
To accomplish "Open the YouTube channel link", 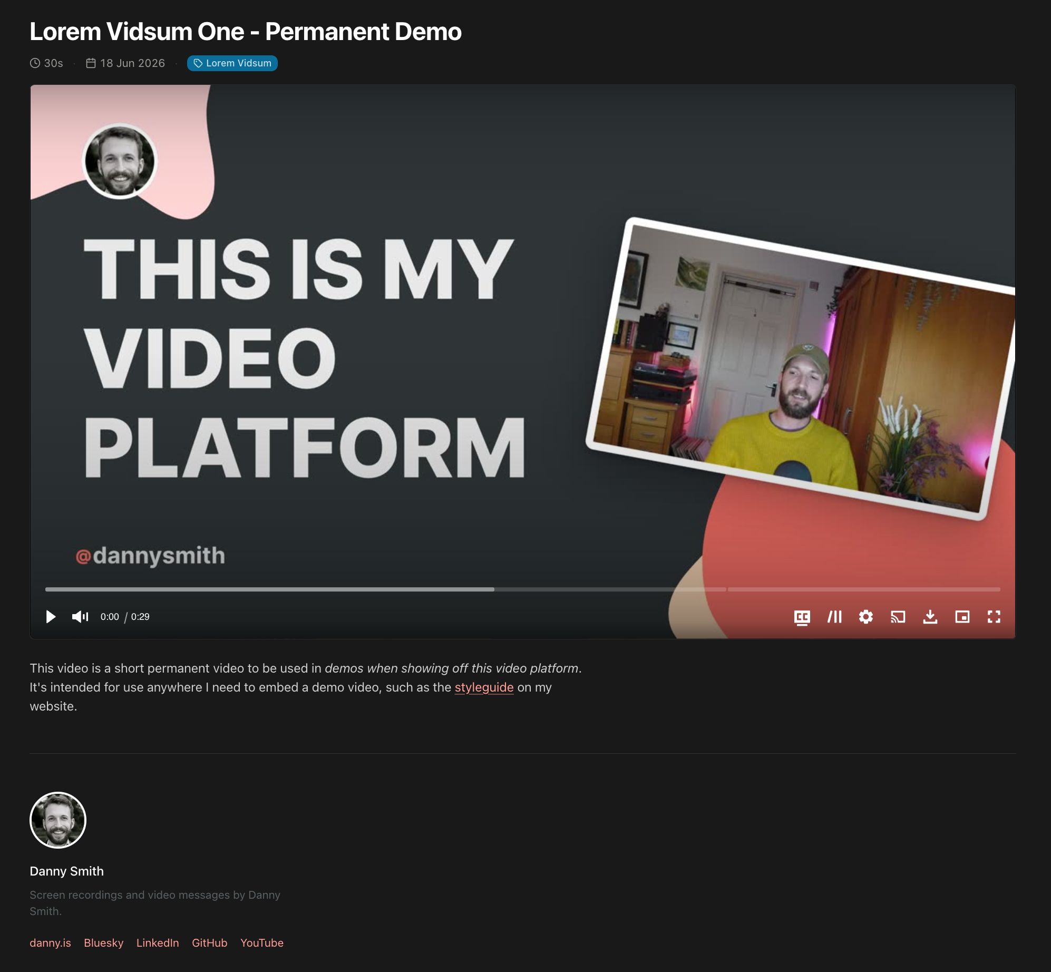I will [262, 943].
